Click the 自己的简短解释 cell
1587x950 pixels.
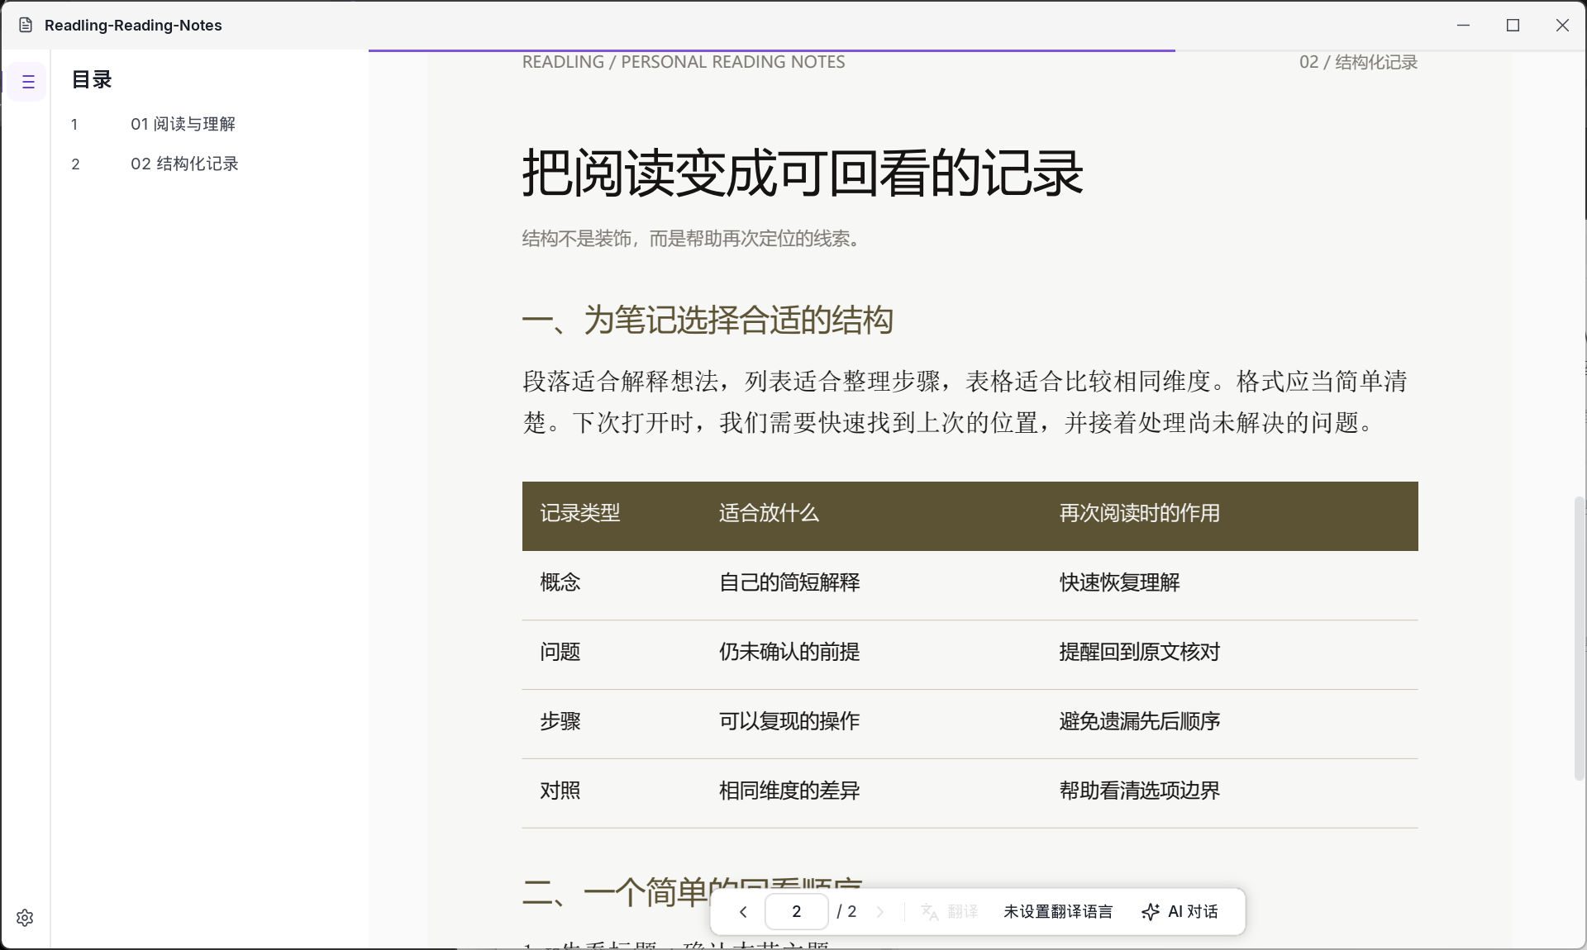pyautogui.click(x=789, y=582)
